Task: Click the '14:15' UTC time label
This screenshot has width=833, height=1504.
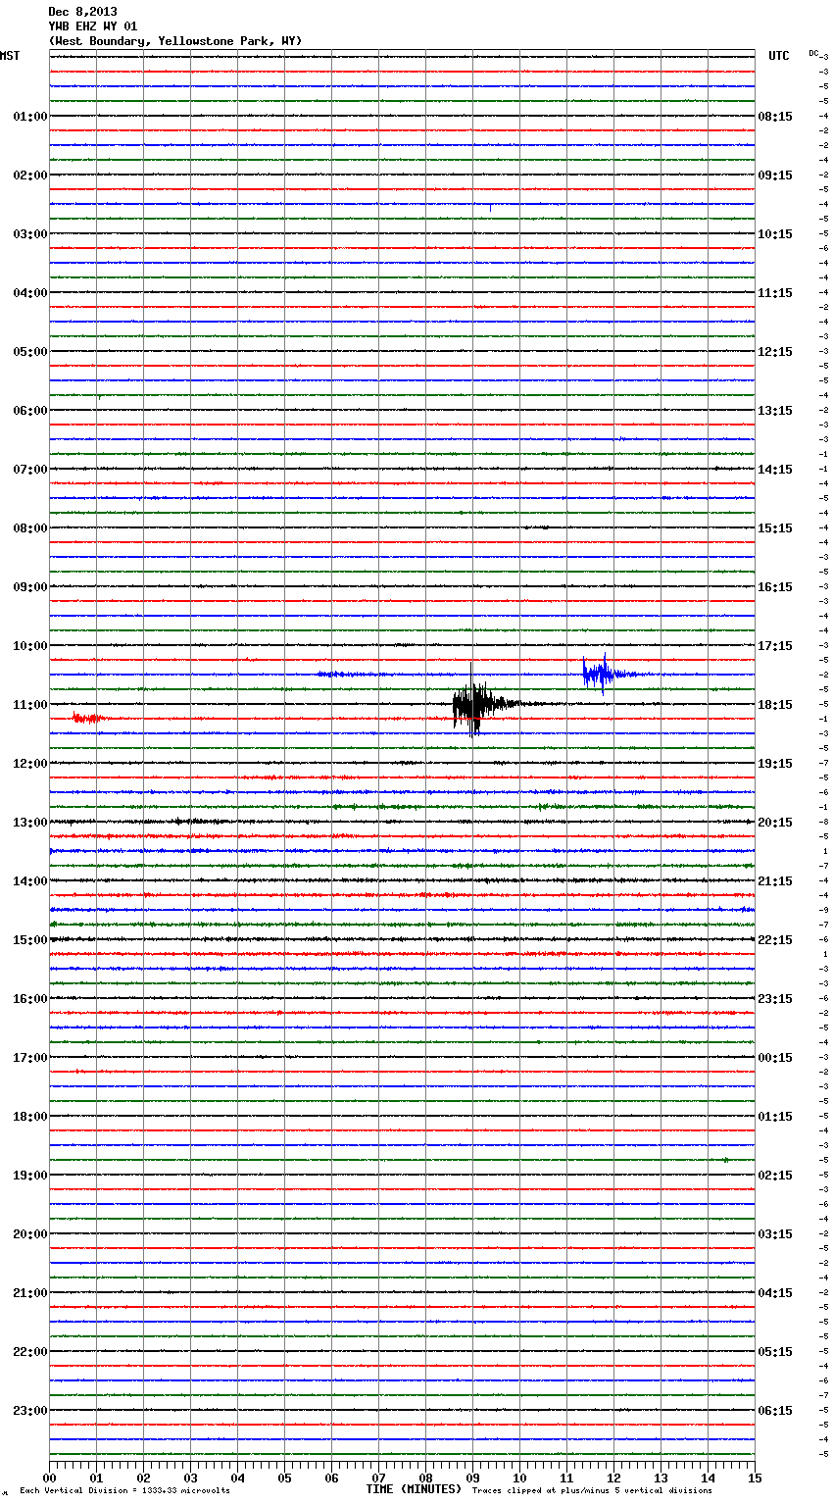Action: (x=775, y=470)
